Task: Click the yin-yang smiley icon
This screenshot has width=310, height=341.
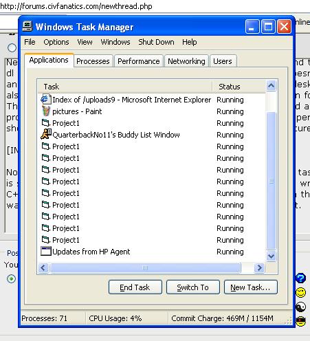Action: [301, 307]
